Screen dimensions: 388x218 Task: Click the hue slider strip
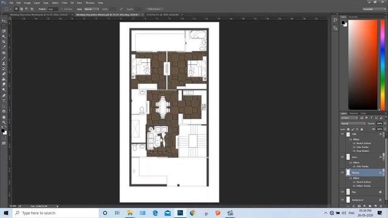click(383, 65)
